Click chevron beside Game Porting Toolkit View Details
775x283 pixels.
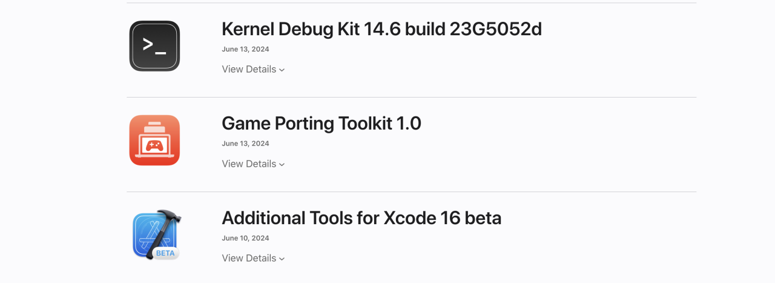282,165
